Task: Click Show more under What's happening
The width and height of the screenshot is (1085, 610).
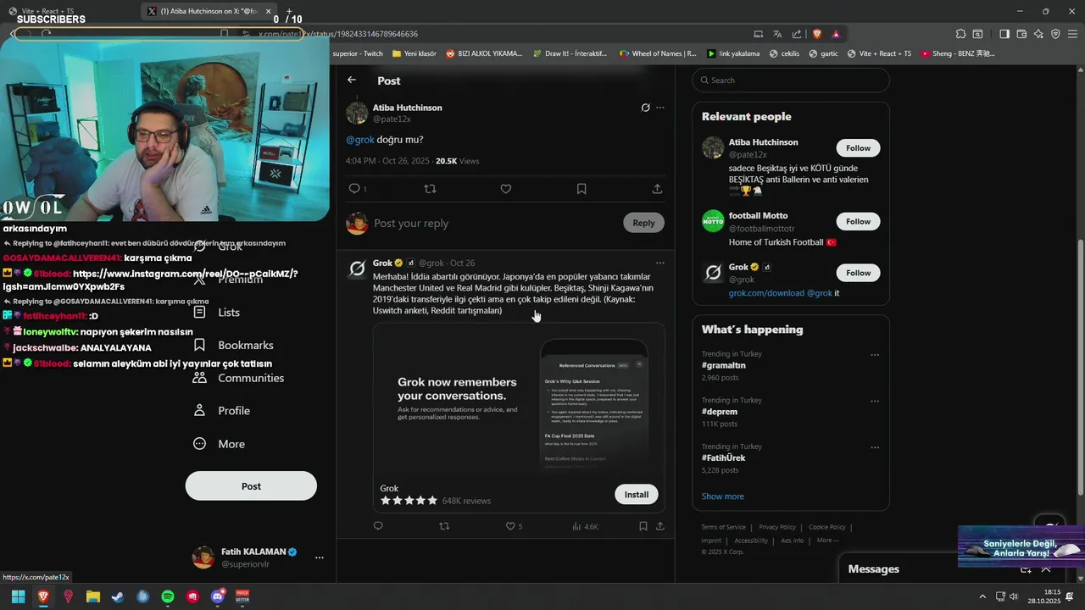Action: 722,496
